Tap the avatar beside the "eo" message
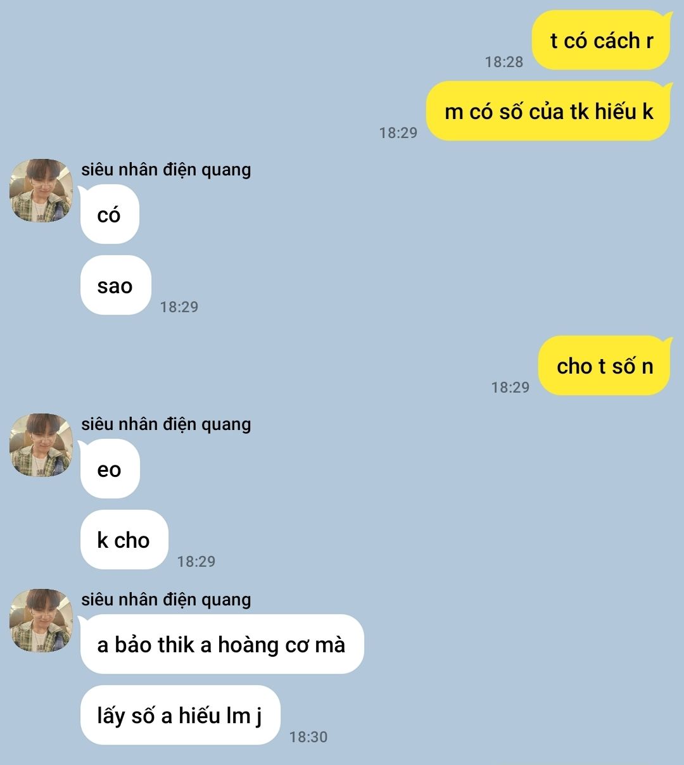The image size is (684, 765). (41, 445)
